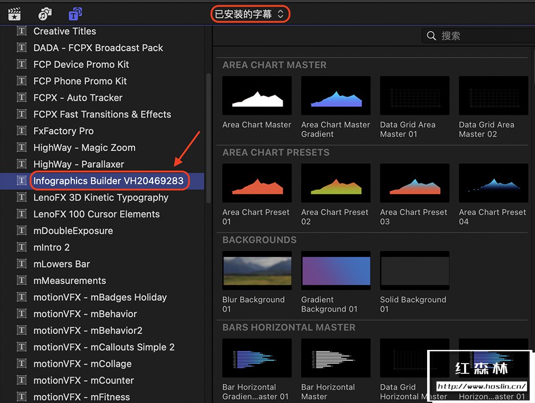The height and width of the screenshot is (403, 535).
Task: Select Infographics Builder VH20469283 category
Action: [108, 181]
